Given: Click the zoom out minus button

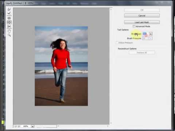Looking at the screenshot, I should (16, 126).
